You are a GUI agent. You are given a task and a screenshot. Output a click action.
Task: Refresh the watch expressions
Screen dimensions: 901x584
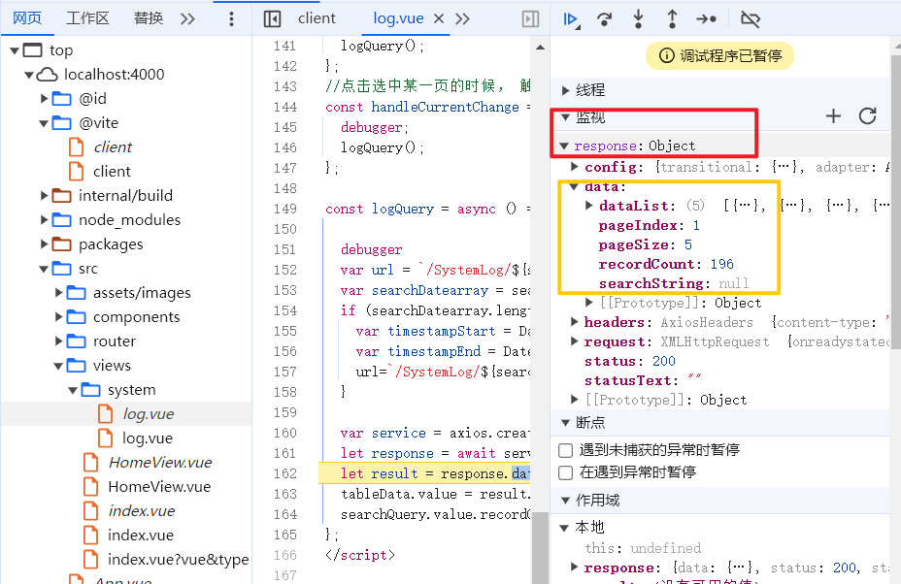tap(868, 116)
